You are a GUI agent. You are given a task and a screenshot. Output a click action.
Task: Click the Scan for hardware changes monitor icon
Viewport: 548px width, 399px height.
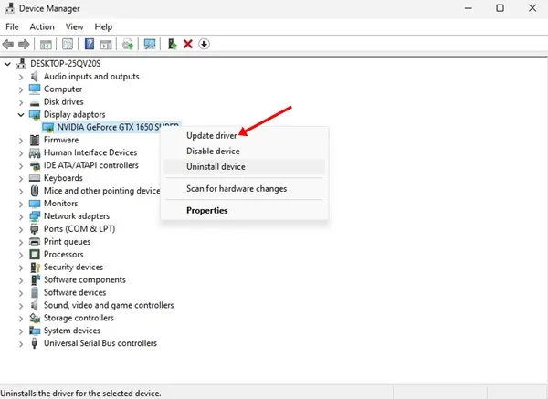[150, 44]
